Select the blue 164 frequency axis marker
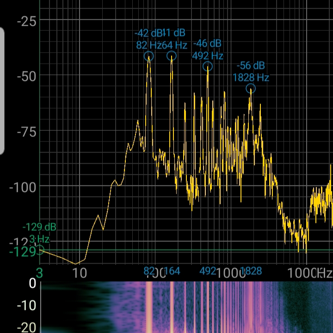The height and width of the screenshot is (333, 333). point(172,271)
